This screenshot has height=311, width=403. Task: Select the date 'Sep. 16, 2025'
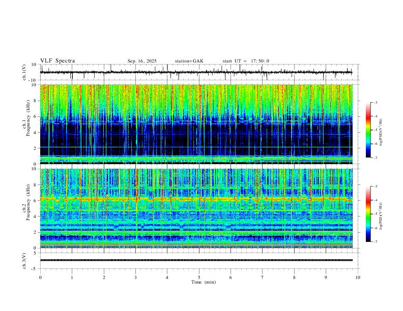tap(142, 61)
